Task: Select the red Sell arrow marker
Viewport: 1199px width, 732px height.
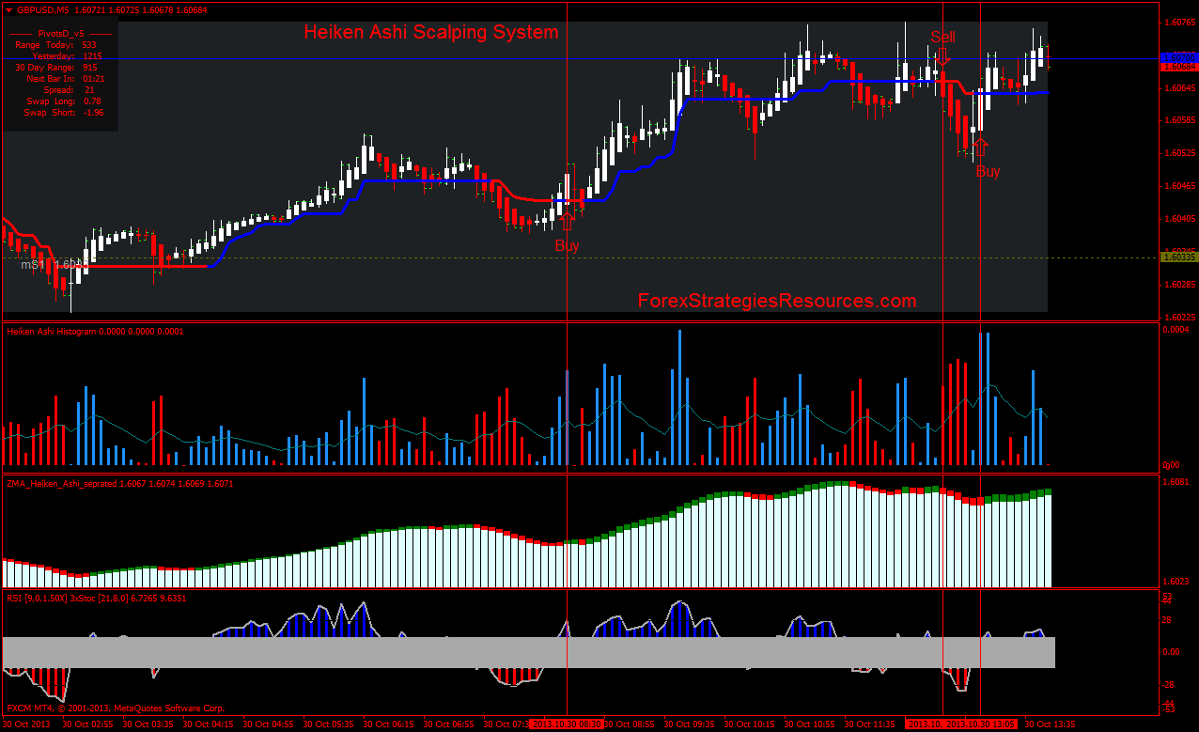Action: click(942, 55)
